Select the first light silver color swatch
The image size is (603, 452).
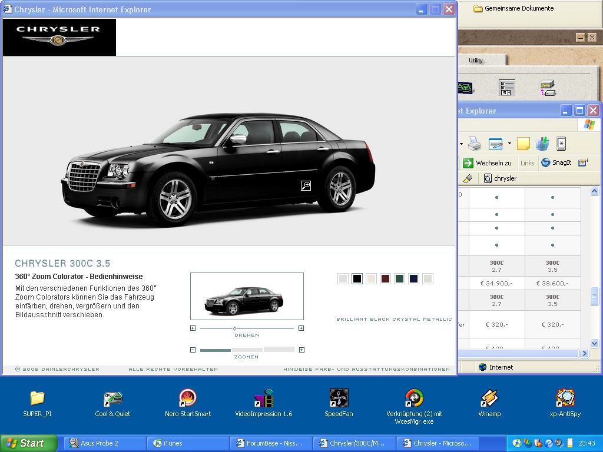(x=343, y=278)
